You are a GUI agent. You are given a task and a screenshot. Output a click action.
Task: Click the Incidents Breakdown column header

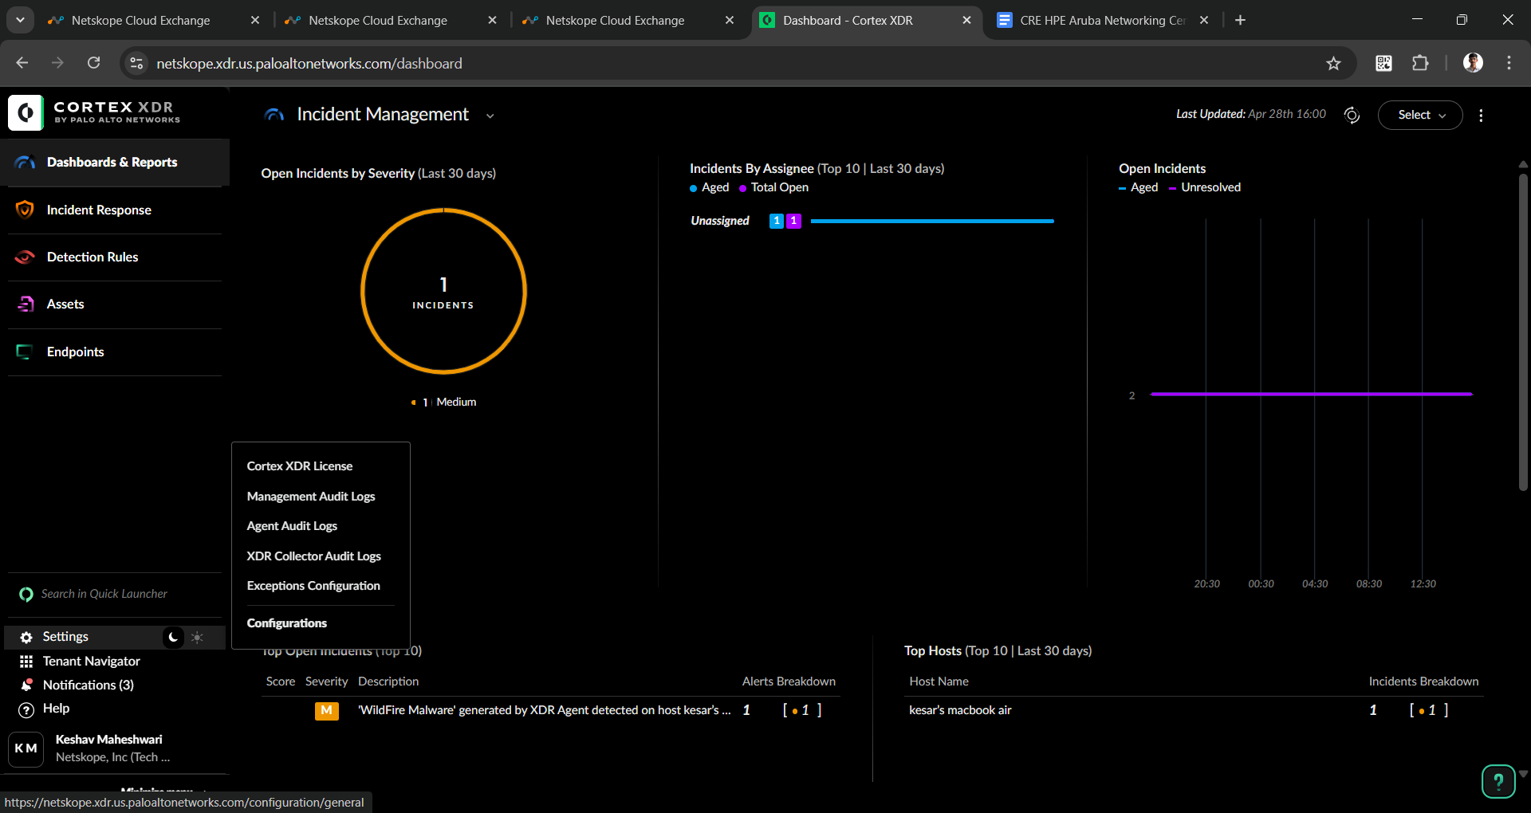coord(1423,681)
